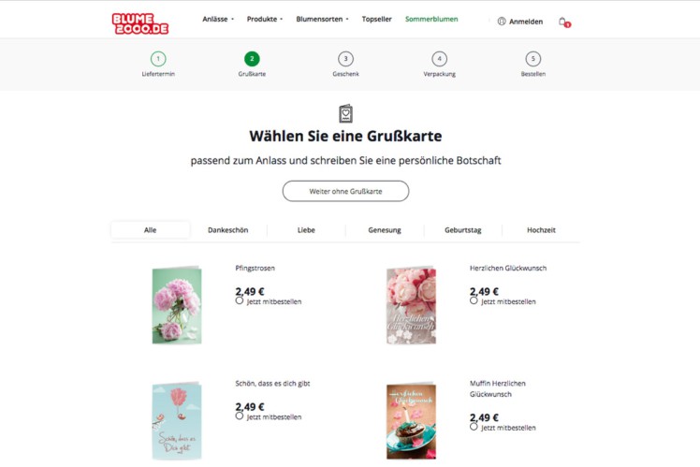Go to step 1 Liefertermin circle
The image size is (700, 467).
click(158, 59)
